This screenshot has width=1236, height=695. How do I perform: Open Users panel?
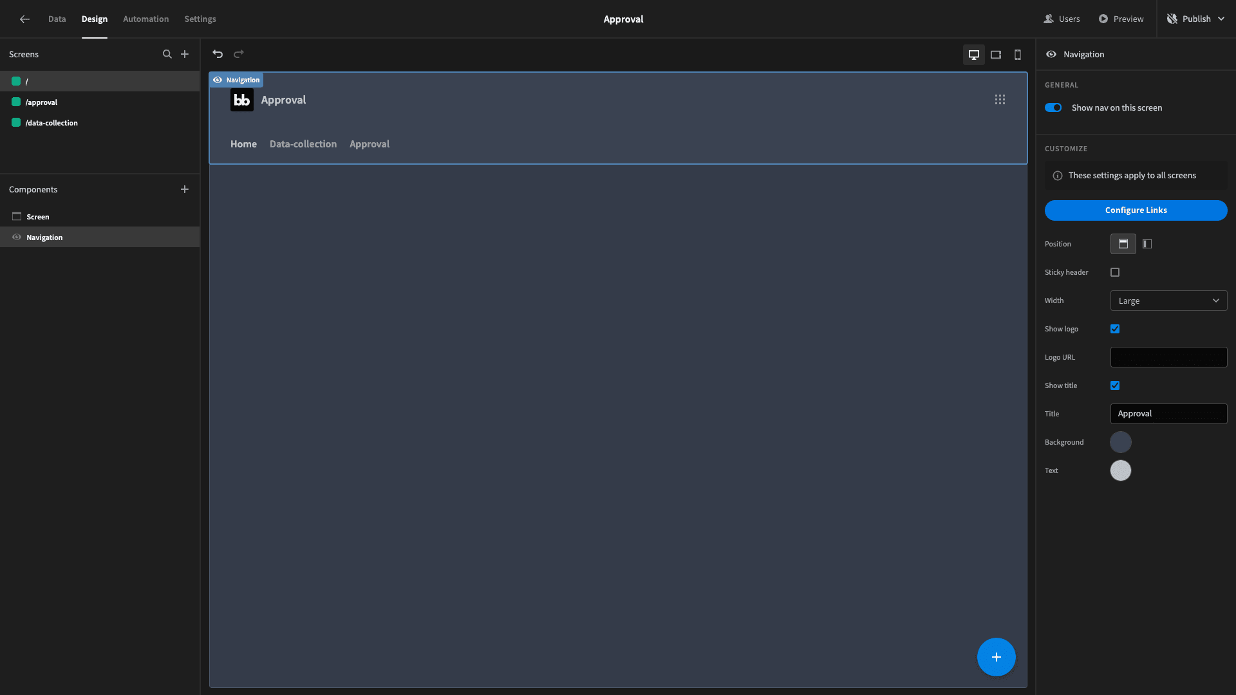1062,19
